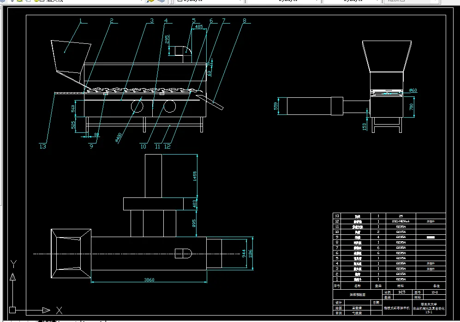Image resolution: width=460 pixels, height=322 pixels.
Task: Click balloon number 1 above hopper
Action: pos(80,20)
